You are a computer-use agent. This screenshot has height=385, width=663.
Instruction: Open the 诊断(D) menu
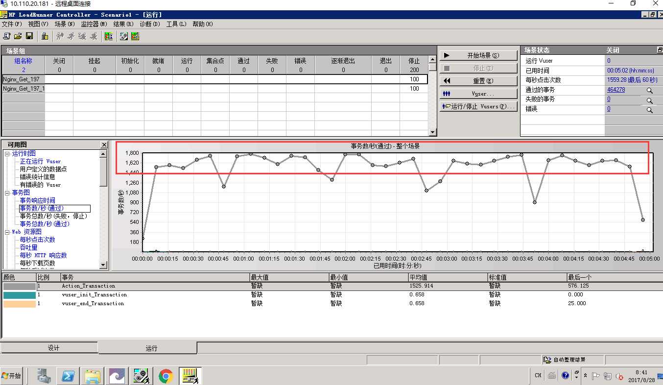click(150, 24)
